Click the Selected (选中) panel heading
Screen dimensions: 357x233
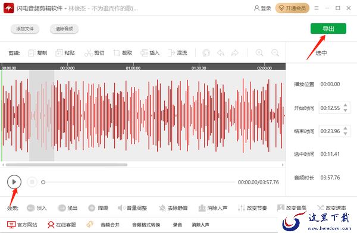(x=321, y=53)
